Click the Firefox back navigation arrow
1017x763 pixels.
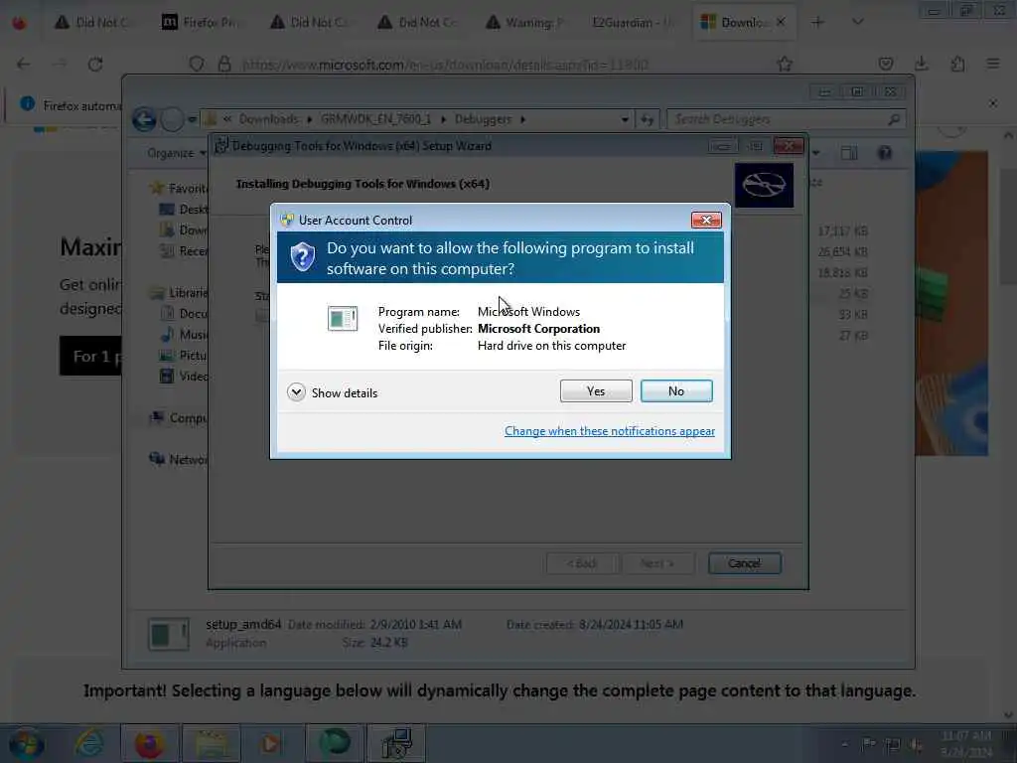click(24, 65)
